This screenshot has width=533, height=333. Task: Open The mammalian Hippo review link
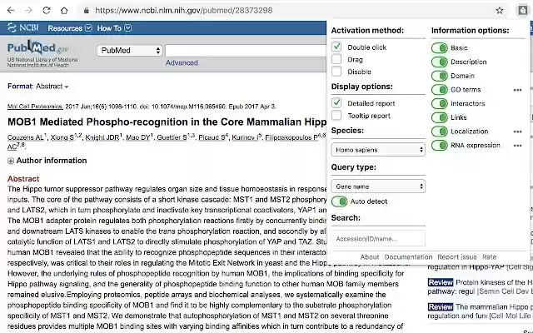(481, 311)
